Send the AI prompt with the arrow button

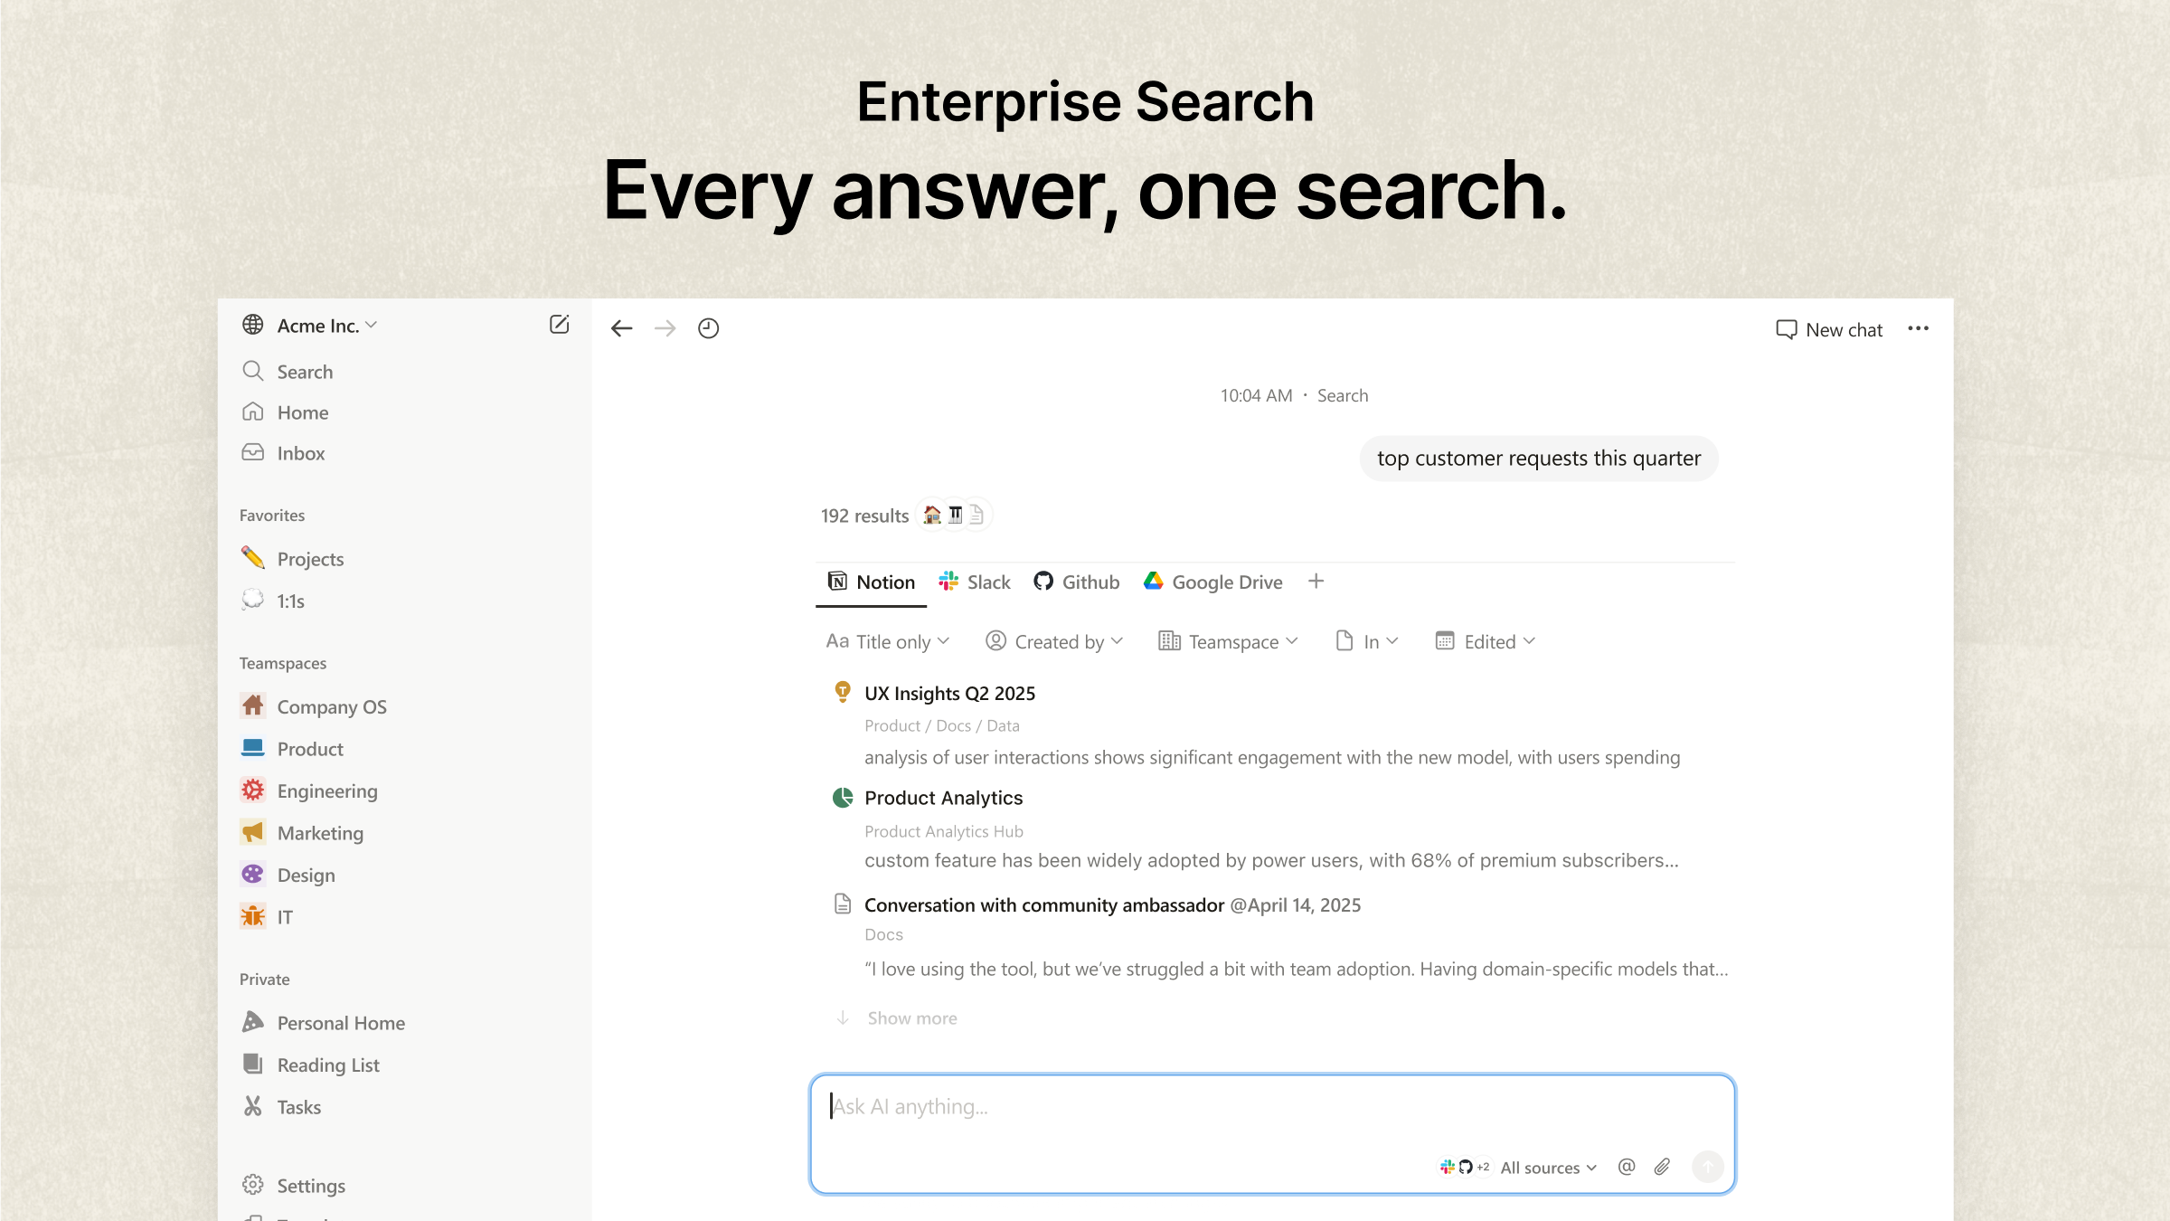click(1708, 1167)
